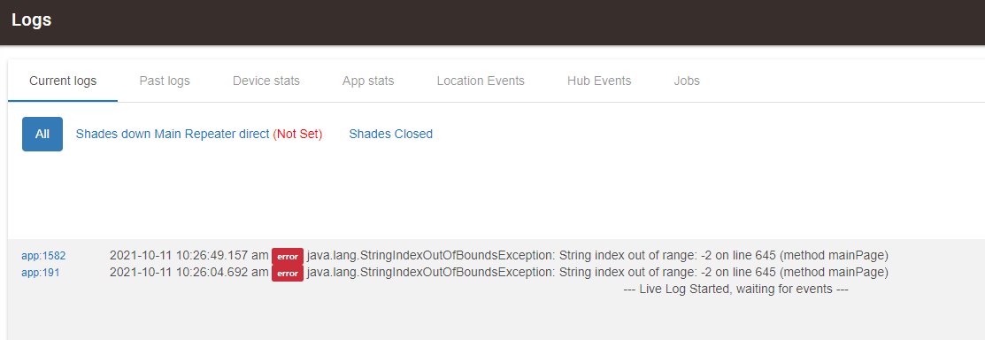This screenshot has width=985, height=340.
Task: Click the error badge on the 10:26:49 entry
Action: click(x=288, y=257)
